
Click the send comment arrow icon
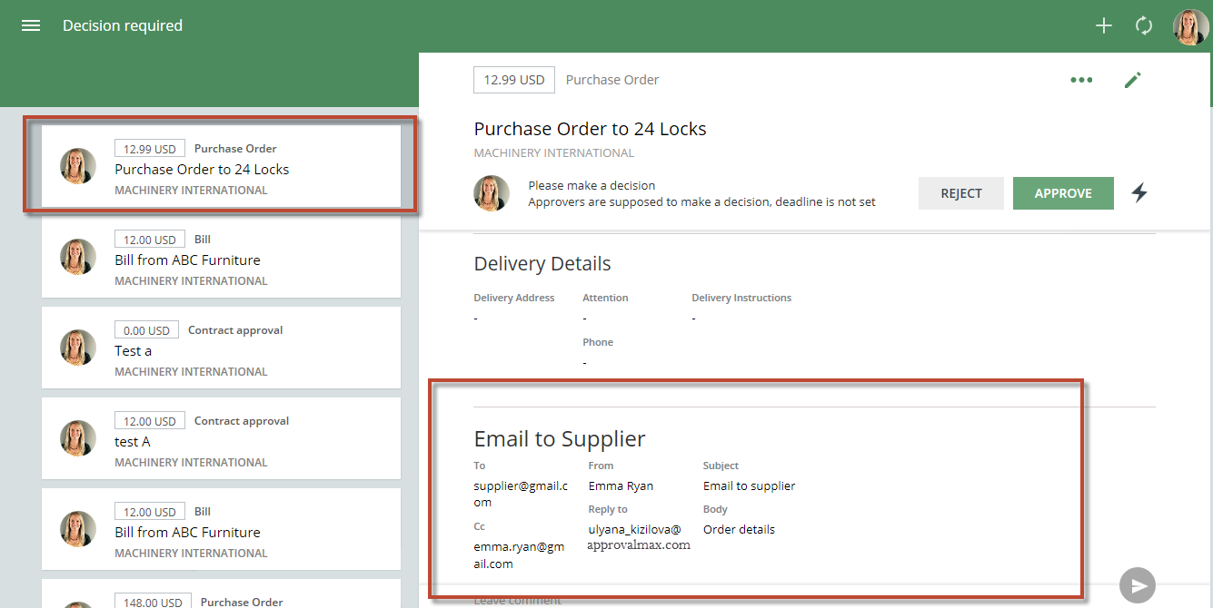click(1138, 585)
